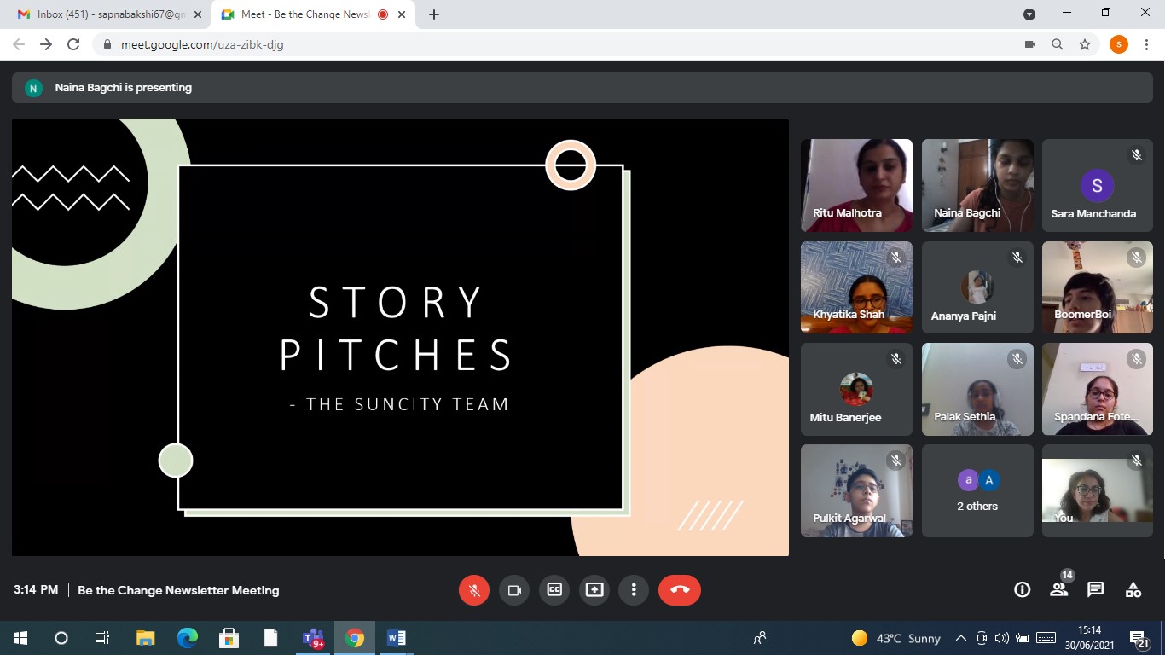Open zoom magnifier icon in address bar

tap(1058, 44)
